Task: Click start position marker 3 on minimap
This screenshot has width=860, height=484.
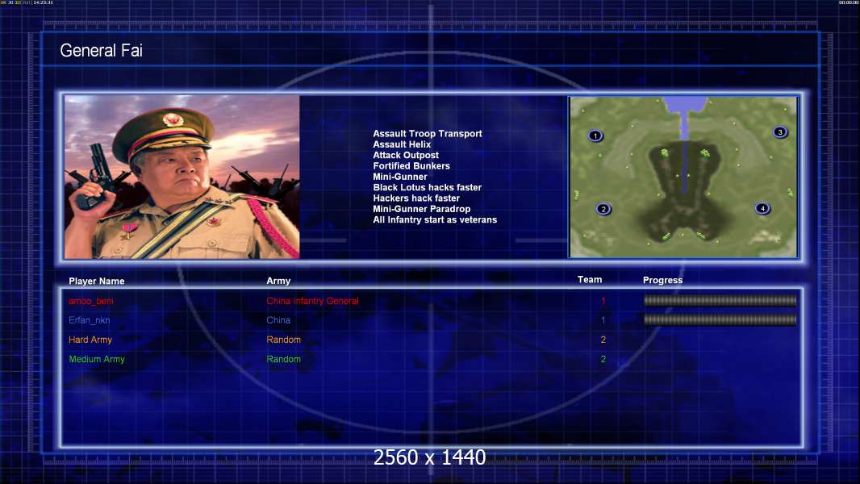Action: click(x=780, y=132)
